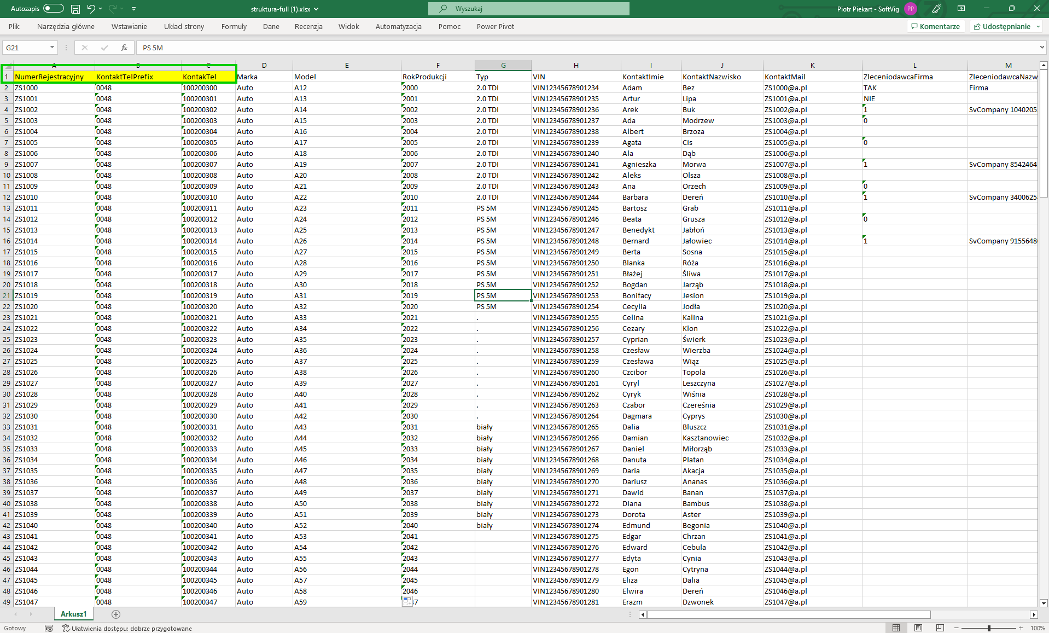Click the zoom slider handle
The height and width of the screenshot is (633, 1049).
(x=989, y=628)
